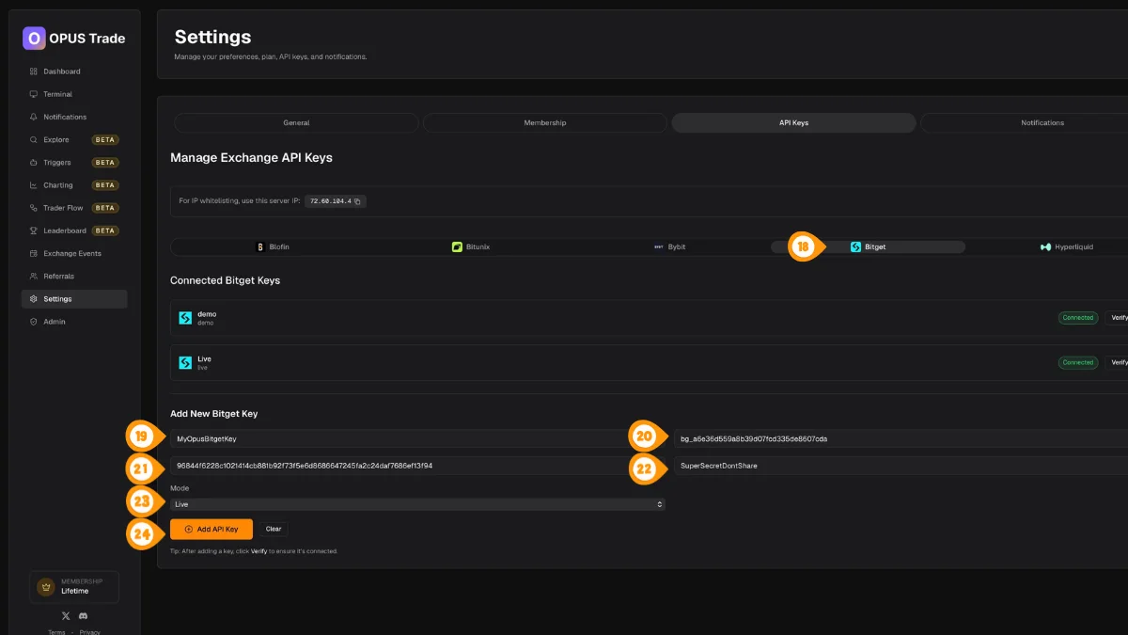
Task: Select the API Keys tab
Action: [793, 122]
